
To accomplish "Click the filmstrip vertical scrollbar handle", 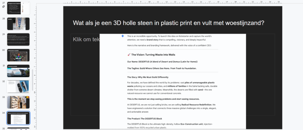I will pos(32,80).
